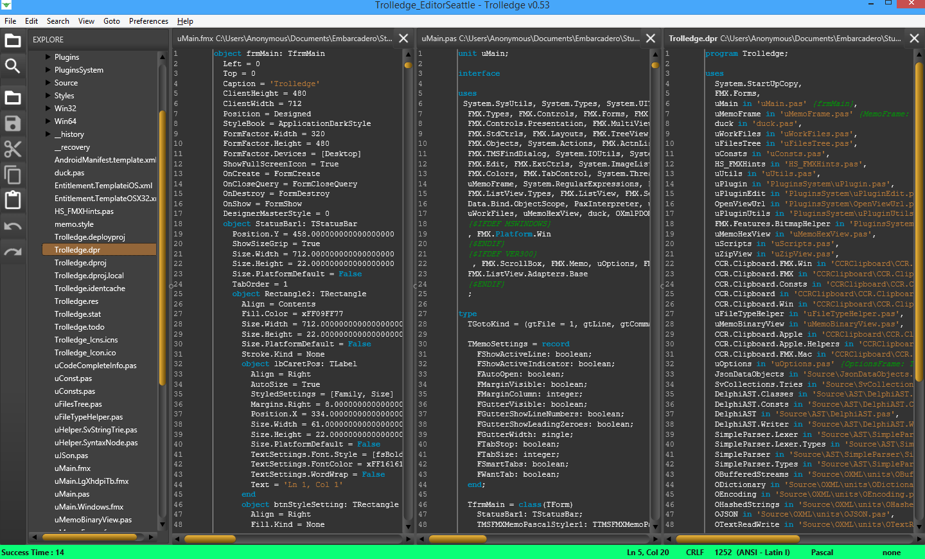Click the Undo arrow icon

pyautogui.click(x=13, y=226)
